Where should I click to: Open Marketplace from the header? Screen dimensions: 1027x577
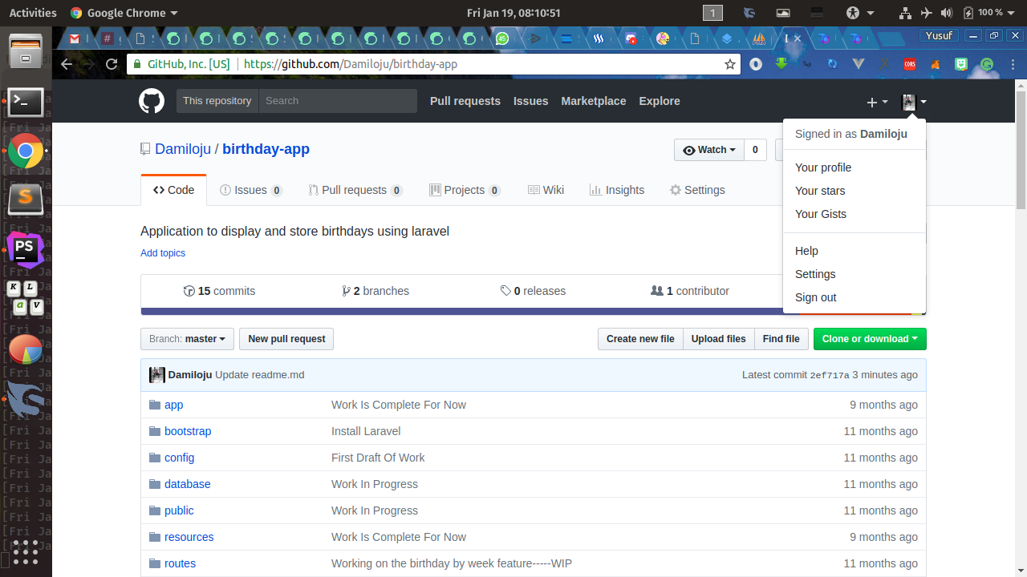tap(594, 101)
